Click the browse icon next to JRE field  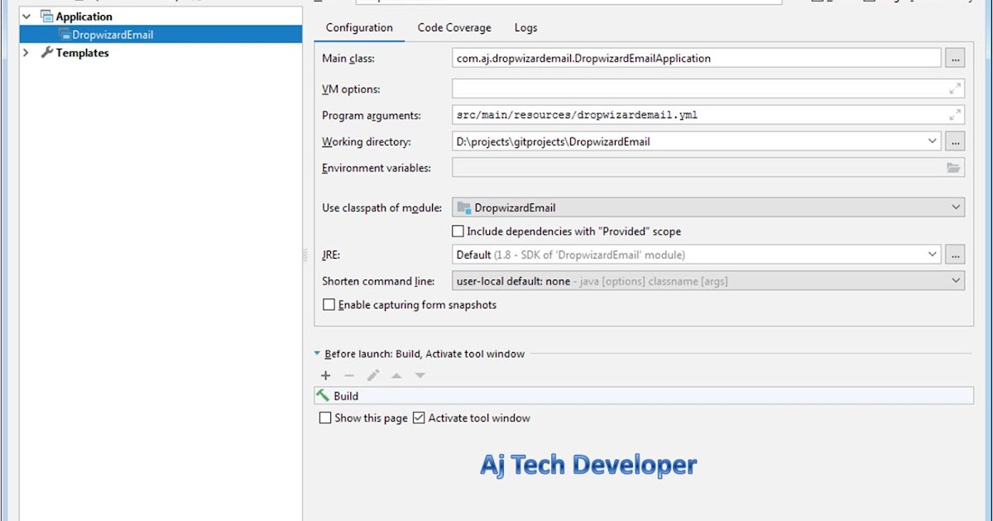956,254
